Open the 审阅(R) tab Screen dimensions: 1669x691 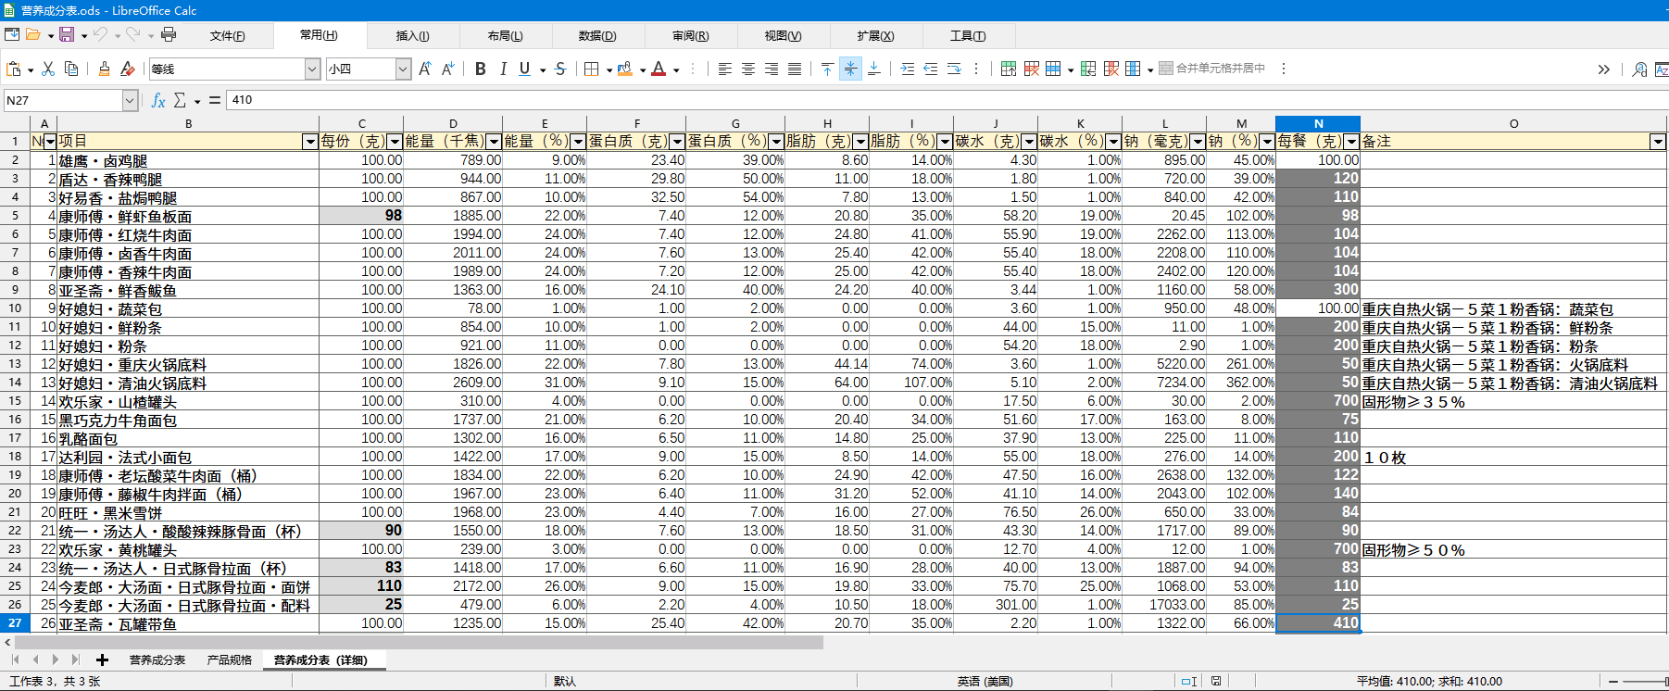(691, 36)
